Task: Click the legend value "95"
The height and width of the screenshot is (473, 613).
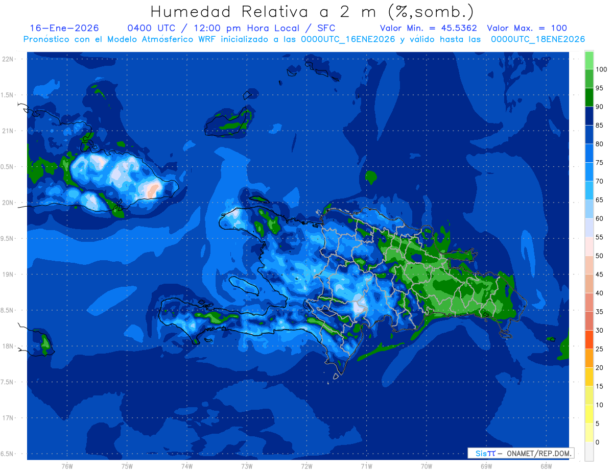Action: (x=599, y=88)
